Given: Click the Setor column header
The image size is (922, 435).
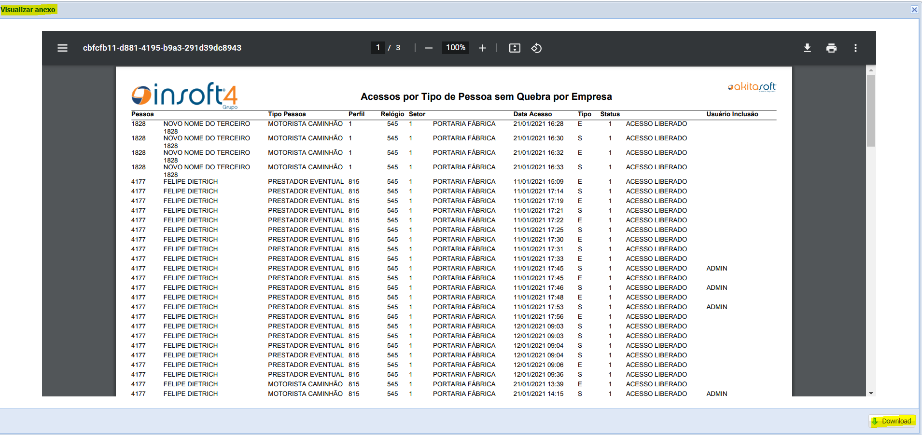Looking at the screenshot, I should click(x=417, y=114).
